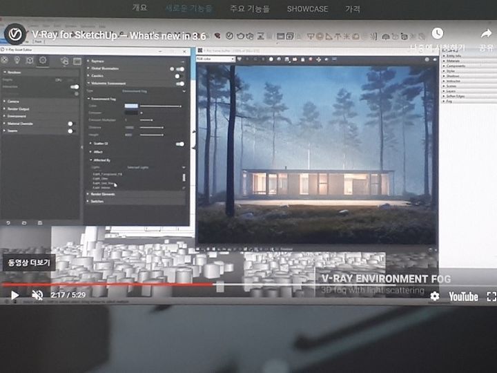This screenshot has height=373, width=497.
Task: Unmute the video with the speaker icon
Action: point(37,296)
